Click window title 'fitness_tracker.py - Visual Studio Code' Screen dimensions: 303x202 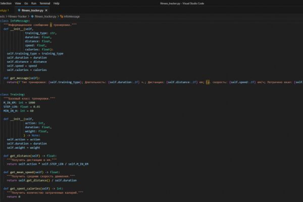pos(182,4)
